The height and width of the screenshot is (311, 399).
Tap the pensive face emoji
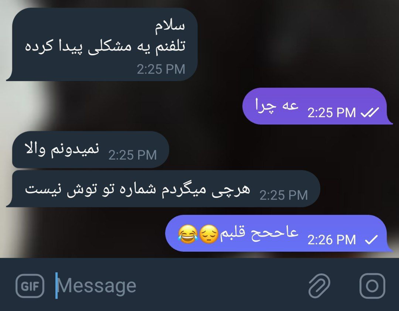pos(208,234)
